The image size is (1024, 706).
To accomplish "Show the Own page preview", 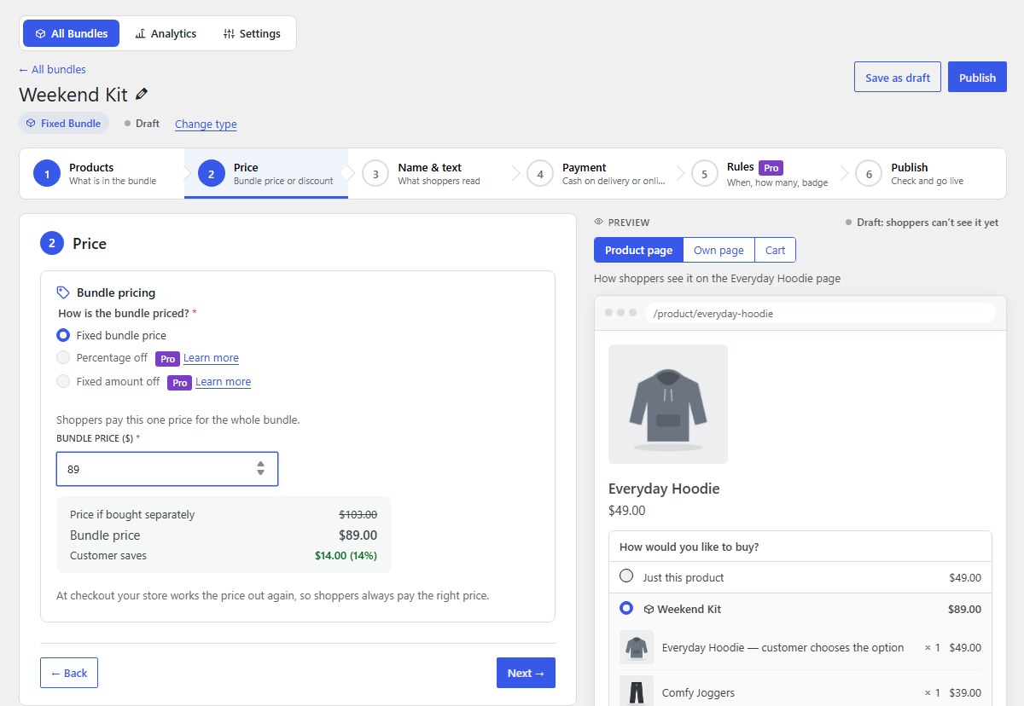I will (x=719, y=251).
